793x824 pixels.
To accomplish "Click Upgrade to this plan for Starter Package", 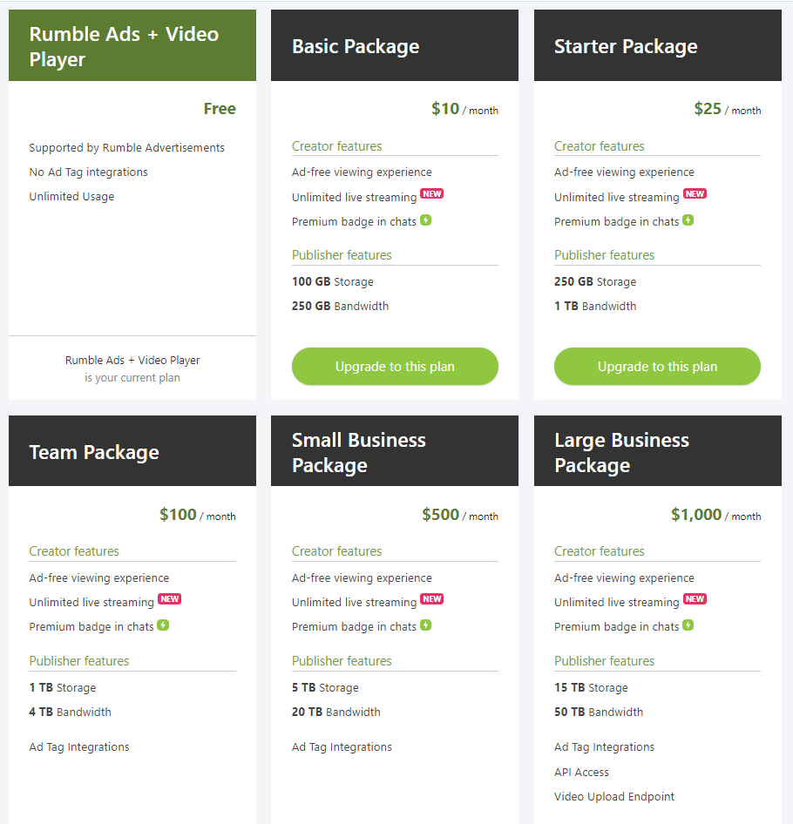I will click(x=657, y=367).
